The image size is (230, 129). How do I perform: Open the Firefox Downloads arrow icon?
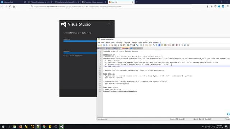208,6
